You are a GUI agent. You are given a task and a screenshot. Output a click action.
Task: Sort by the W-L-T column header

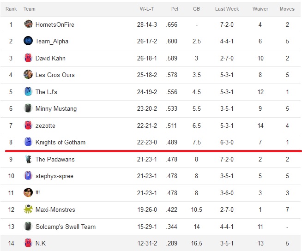click(147, 9)
